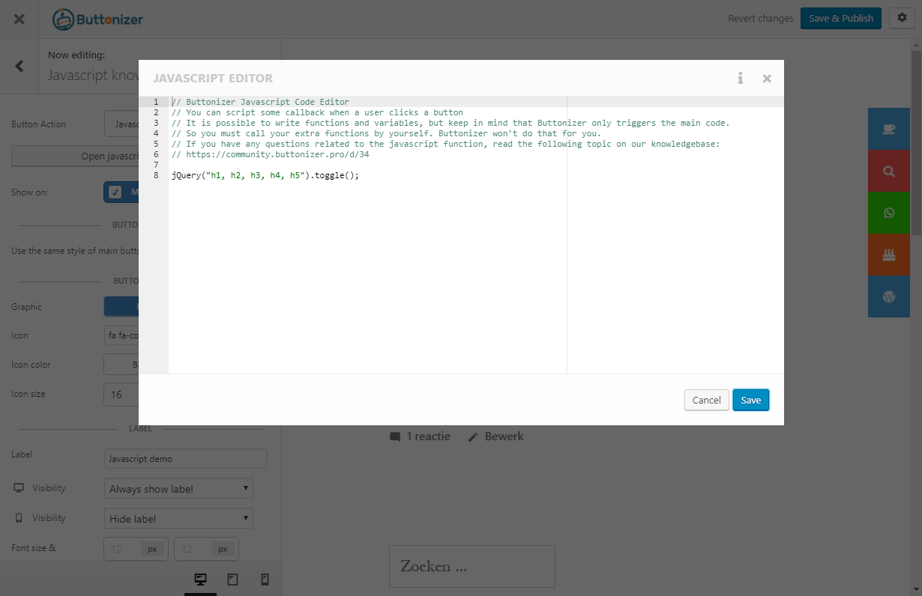
Task: Click the desktop monitor icon beside Visibility
Action: click(x=19, y=488)
